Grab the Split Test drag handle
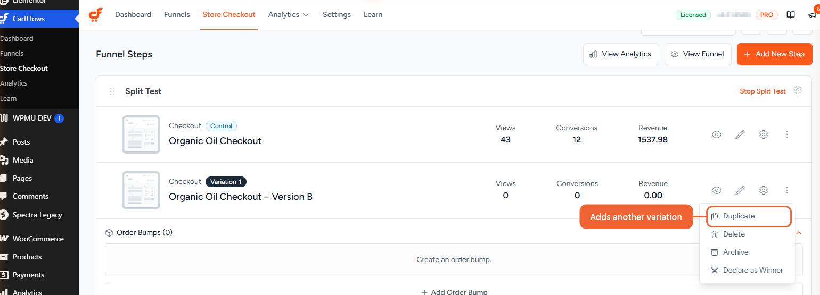The height and width of the screenshot is (295, 820). click(x=112, y=91)
